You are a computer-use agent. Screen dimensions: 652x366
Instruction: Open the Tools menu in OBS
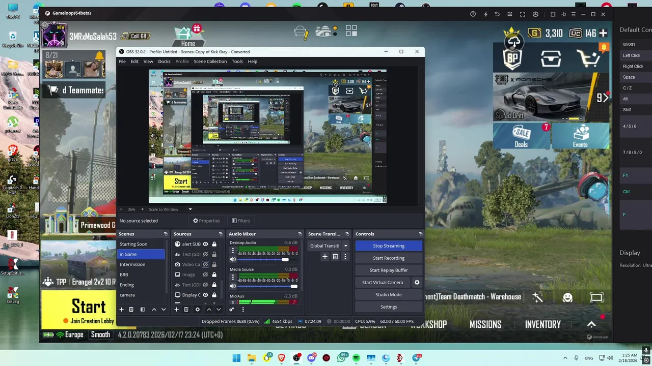pyautogui.click(x=237, y=62)
